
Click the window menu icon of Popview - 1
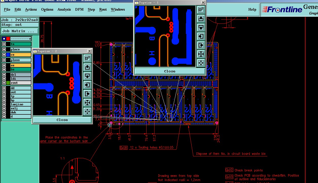pos(137,3)
